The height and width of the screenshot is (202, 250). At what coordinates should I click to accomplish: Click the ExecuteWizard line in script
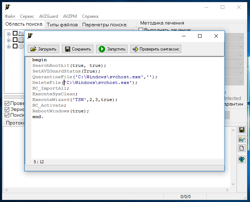pyautogui.click(x=75, y=100)
